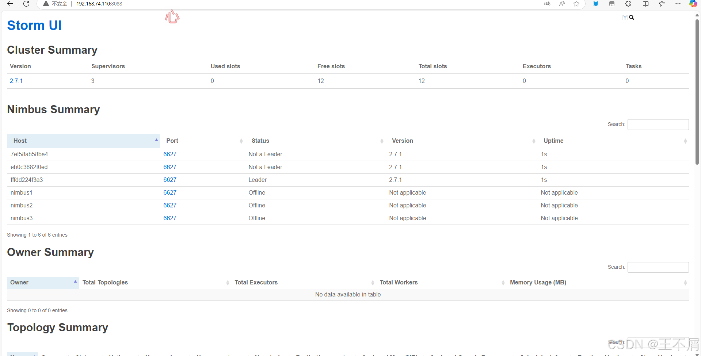Open the favorites list icon
Viewport: 701px width, 356px height.
point(662,4)
